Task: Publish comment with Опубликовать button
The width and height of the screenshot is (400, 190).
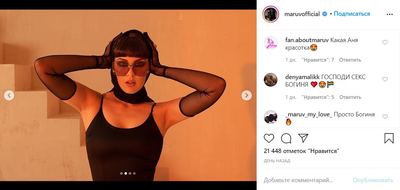Action: 373,180
